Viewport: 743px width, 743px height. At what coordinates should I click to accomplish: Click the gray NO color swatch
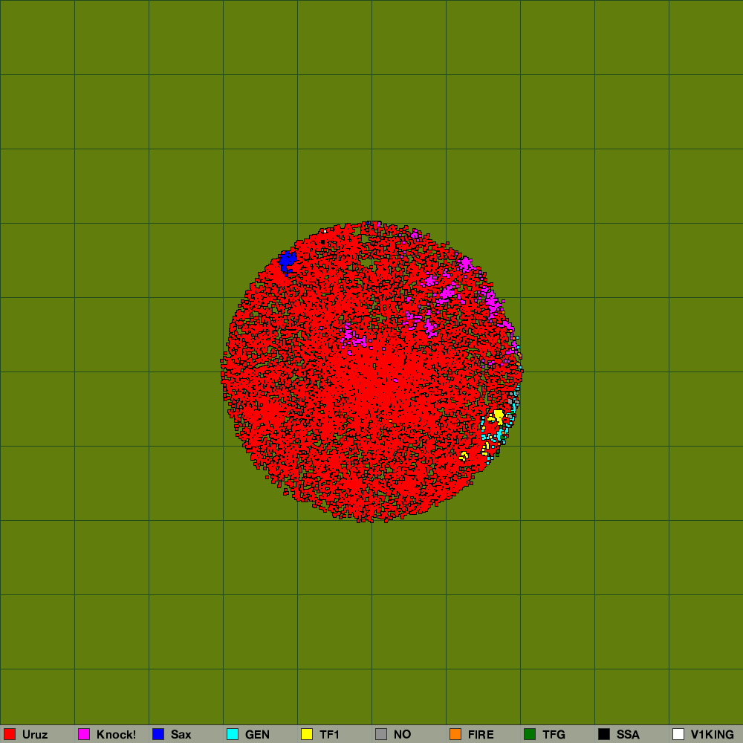click(381, 734)
